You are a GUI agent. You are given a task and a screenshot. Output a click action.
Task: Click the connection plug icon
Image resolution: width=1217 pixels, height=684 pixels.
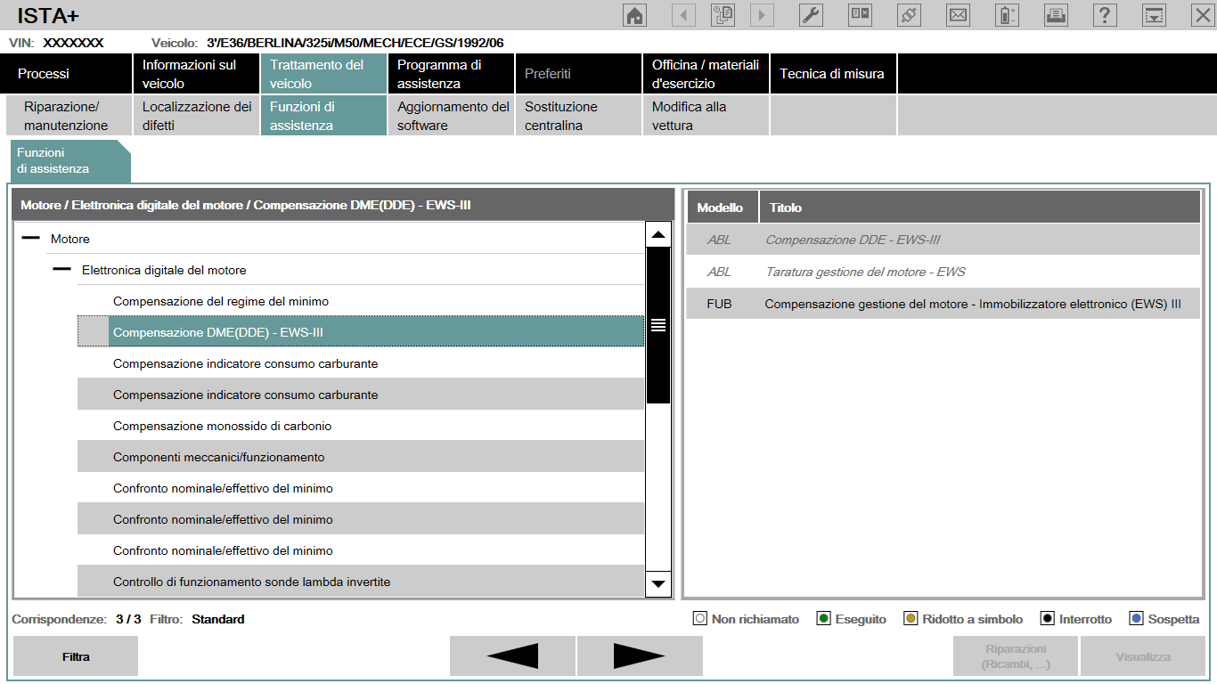909,15
